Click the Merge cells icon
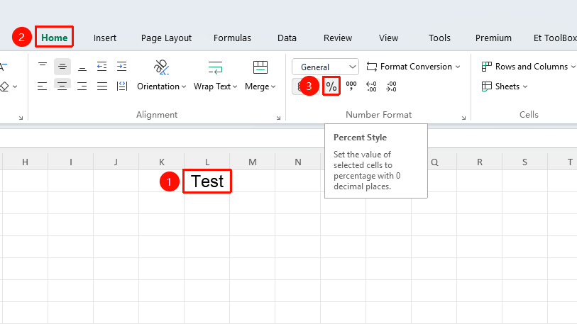The height and width of the screenshot is (324, 577). coord(260,67)
